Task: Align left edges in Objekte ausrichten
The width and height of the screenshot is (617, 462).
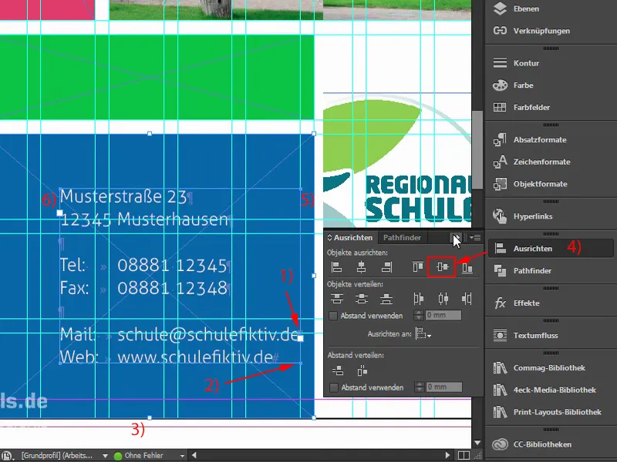Action: point(336,267)
